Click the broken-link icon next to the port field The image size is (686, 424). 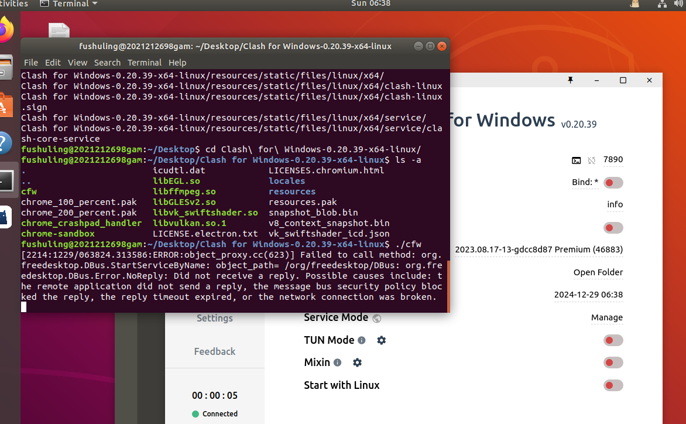click(591, 160)
